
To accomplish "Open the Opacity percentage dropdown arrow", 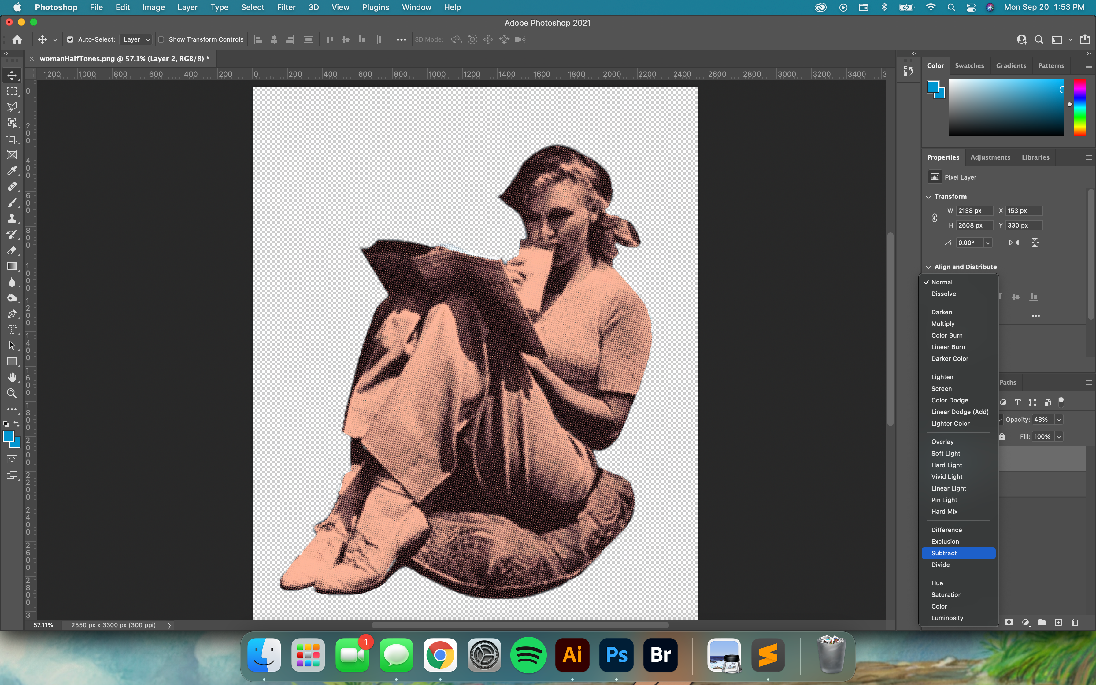I will pyautogui.click(x=1059, y=420).
